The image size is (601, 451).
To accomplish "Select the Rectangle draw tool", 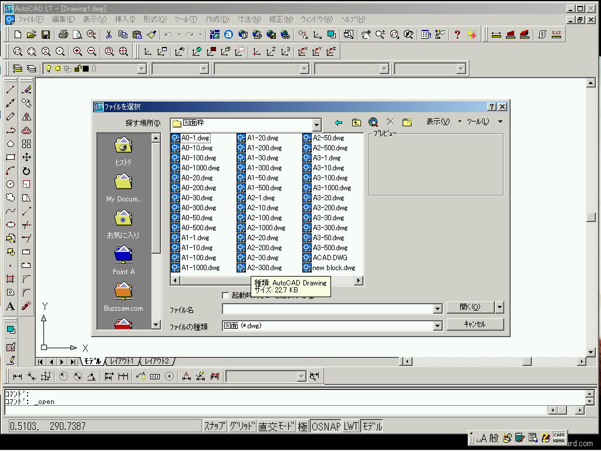I will pyautogui.click(x=11, y=157).
